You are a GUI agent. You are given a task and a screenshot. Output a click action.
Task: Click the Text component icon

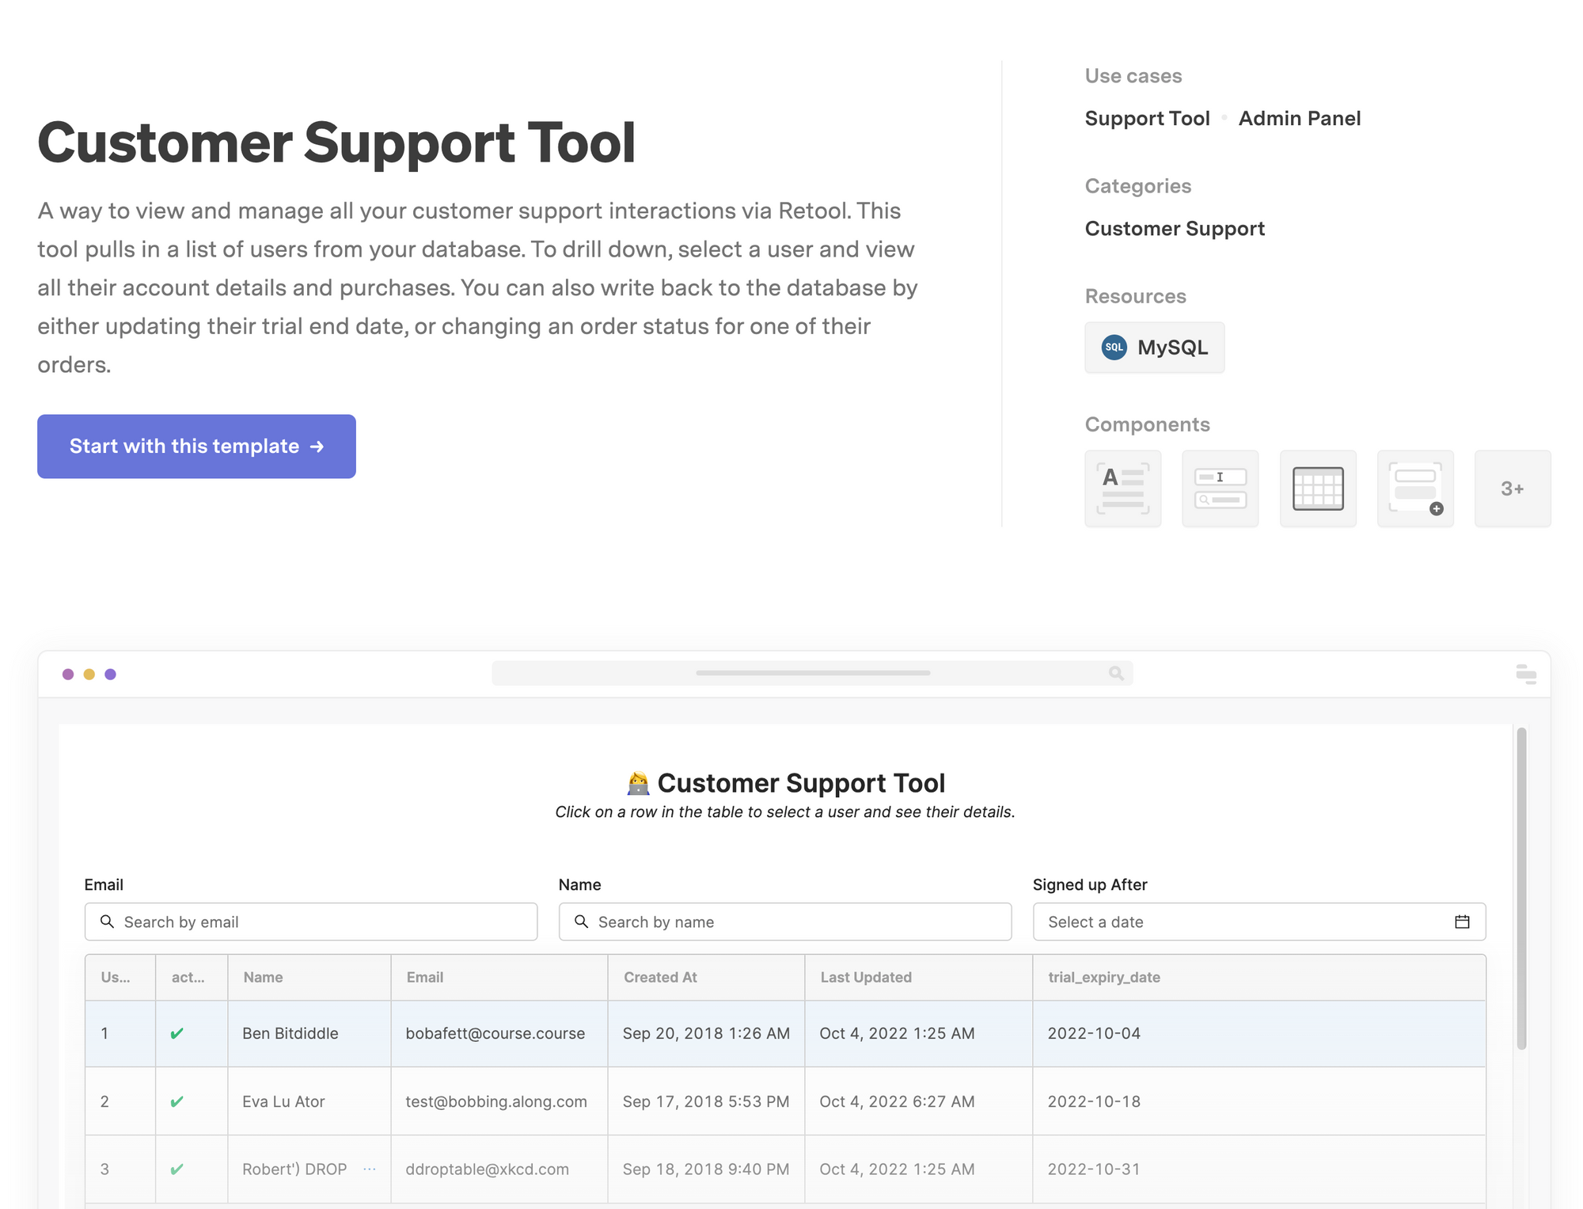pyautogui.click(x=1122, y=489)
